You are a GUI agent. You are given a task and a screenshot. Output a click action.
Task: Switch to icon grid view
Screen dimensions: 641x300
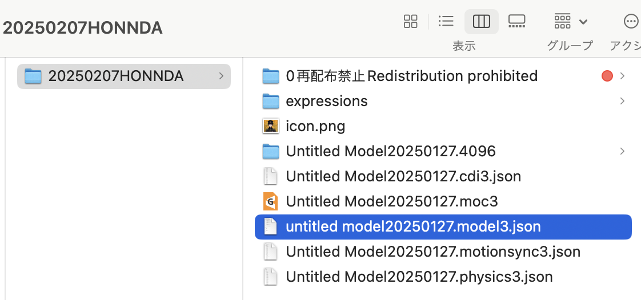point(410,21)
